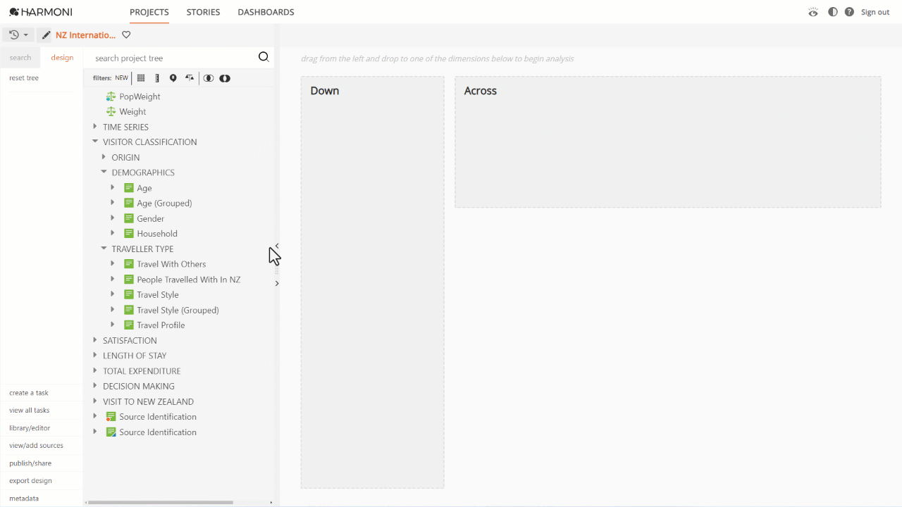Click green icon next to Age (Grouped)
The height and width of the screenshot is (507, 902).
point(129,203)
